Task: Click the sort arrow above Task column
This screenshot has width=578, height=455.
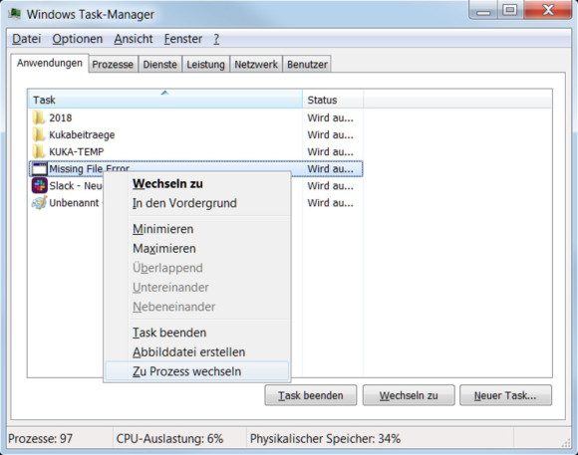Action: 164,93
